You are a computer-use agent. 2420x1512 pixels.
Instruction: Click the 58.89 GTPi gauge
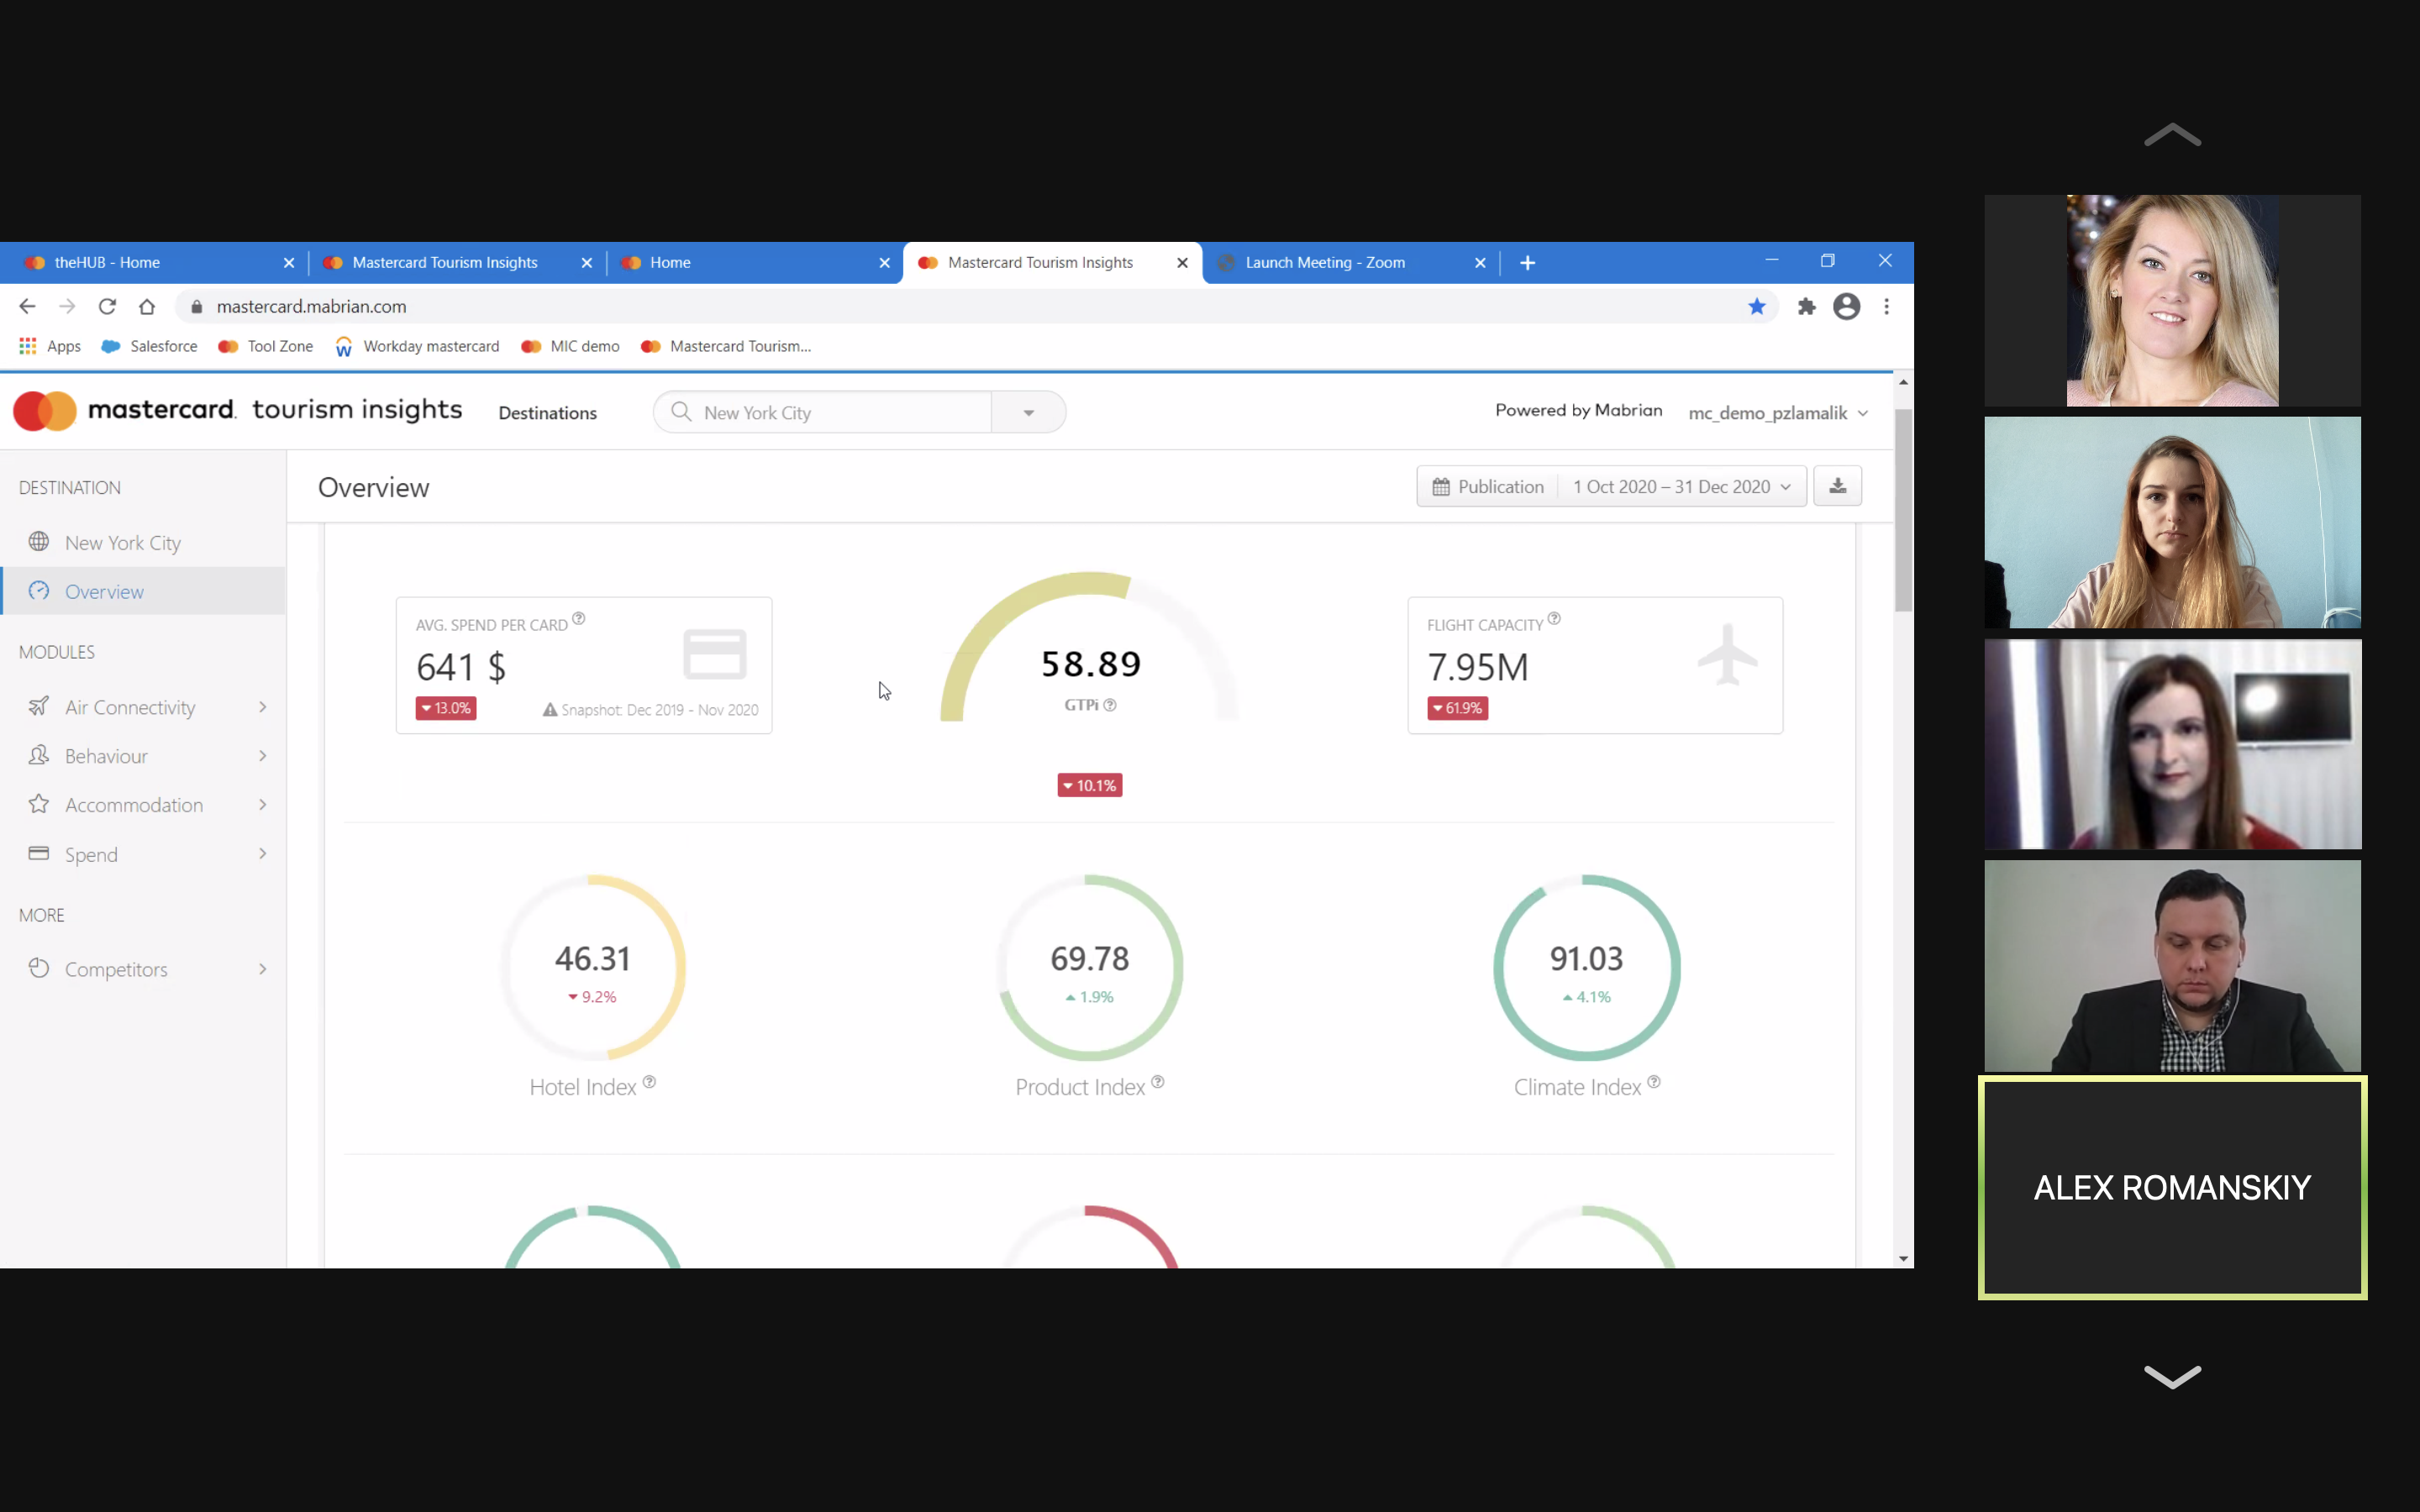1090,647
